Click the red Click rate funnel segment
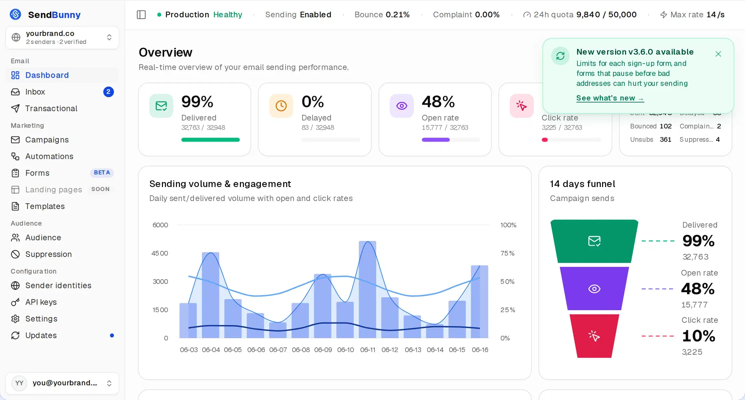 coord(594,336)
